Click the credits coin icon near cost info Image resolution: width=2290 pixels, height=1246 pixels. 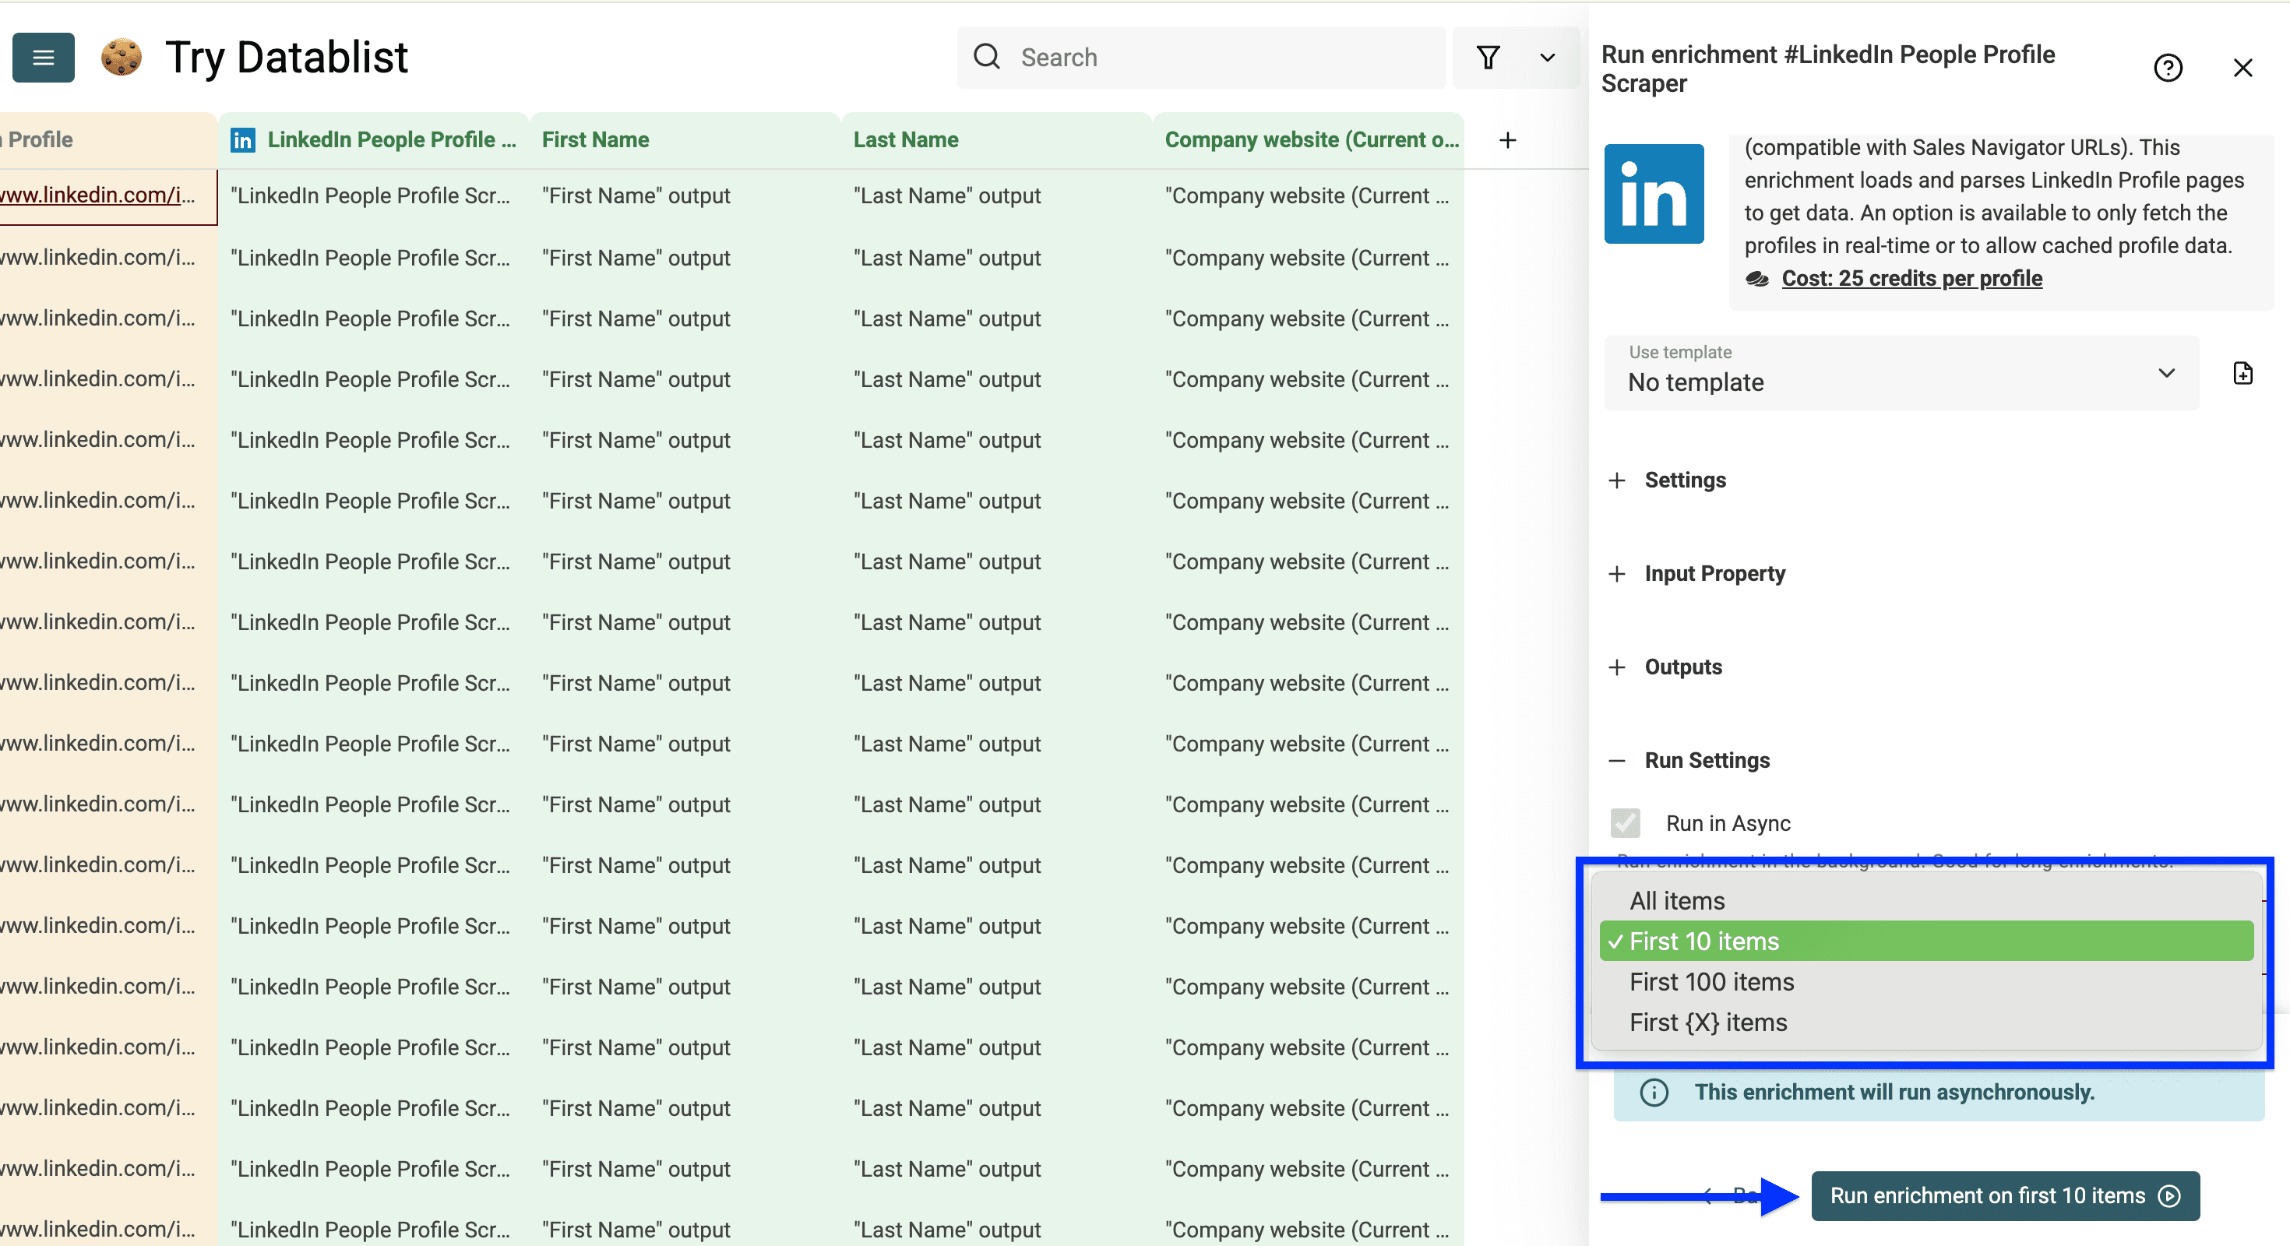[1757, 278]
